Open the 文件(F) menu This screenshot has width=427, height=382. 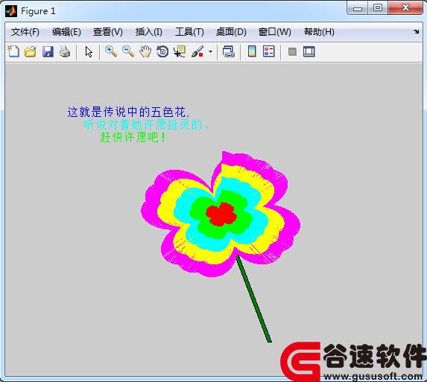coord(25,32)
